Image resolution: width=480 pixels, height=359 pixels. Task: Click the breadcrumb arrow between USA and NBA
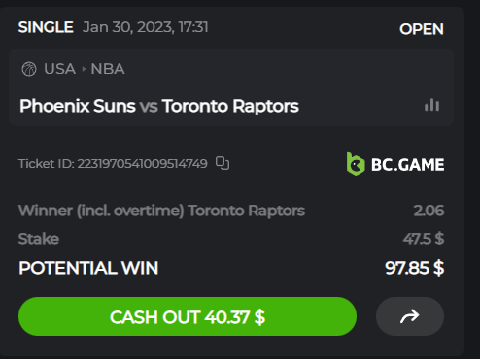click(84, 69)
